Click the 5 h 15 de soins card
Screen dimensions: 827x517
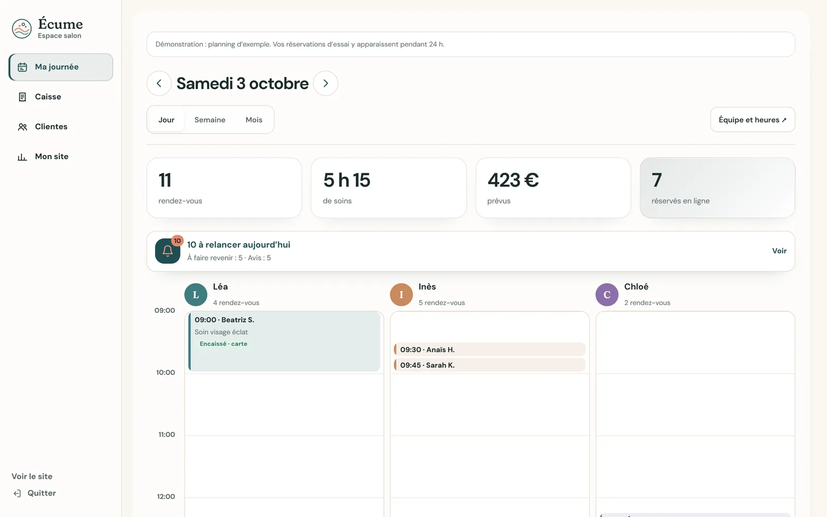(x=389, y=188)
